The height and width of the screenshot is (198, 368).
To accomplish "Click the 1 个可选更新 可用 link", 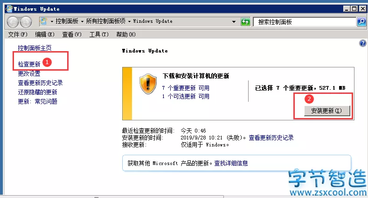I will (x=186, y=96).
